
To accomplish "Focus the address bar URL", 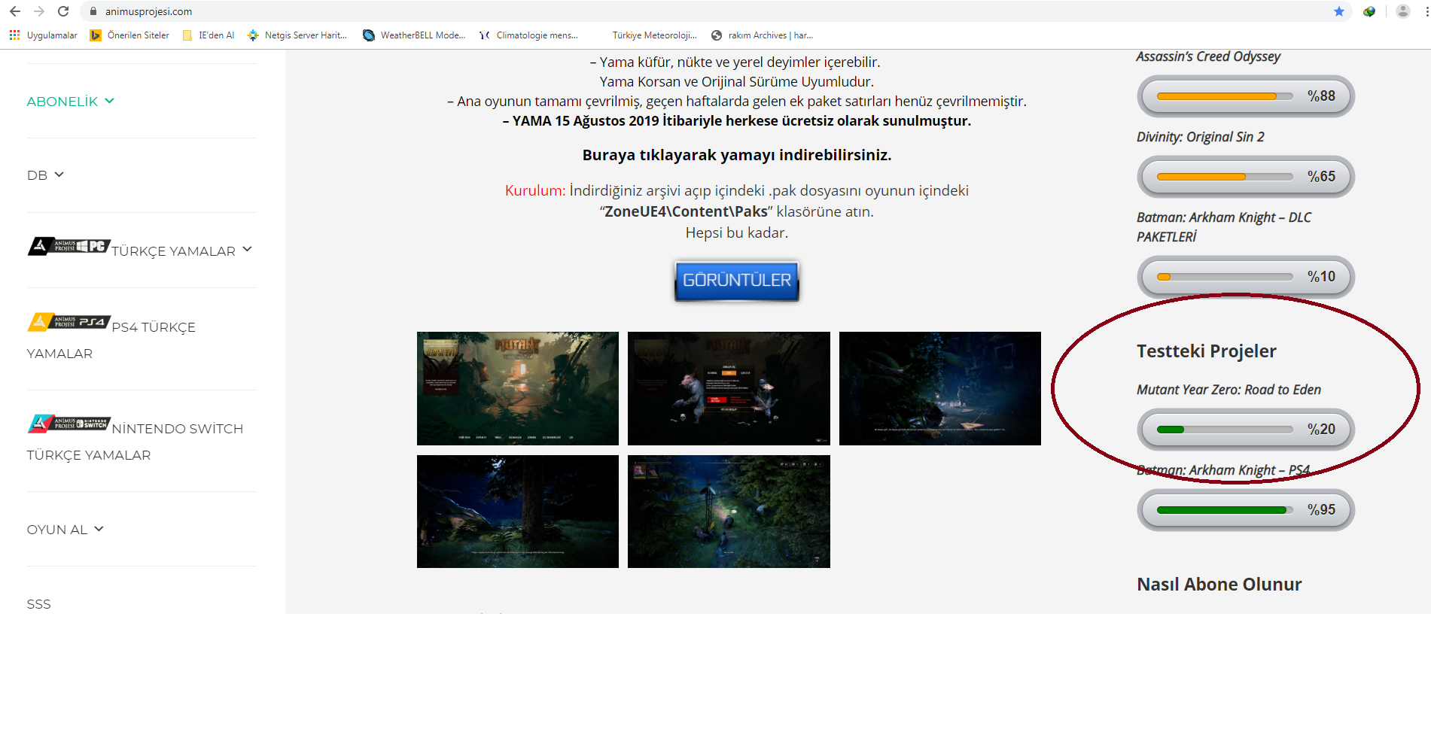I will [x=148, y=11].
